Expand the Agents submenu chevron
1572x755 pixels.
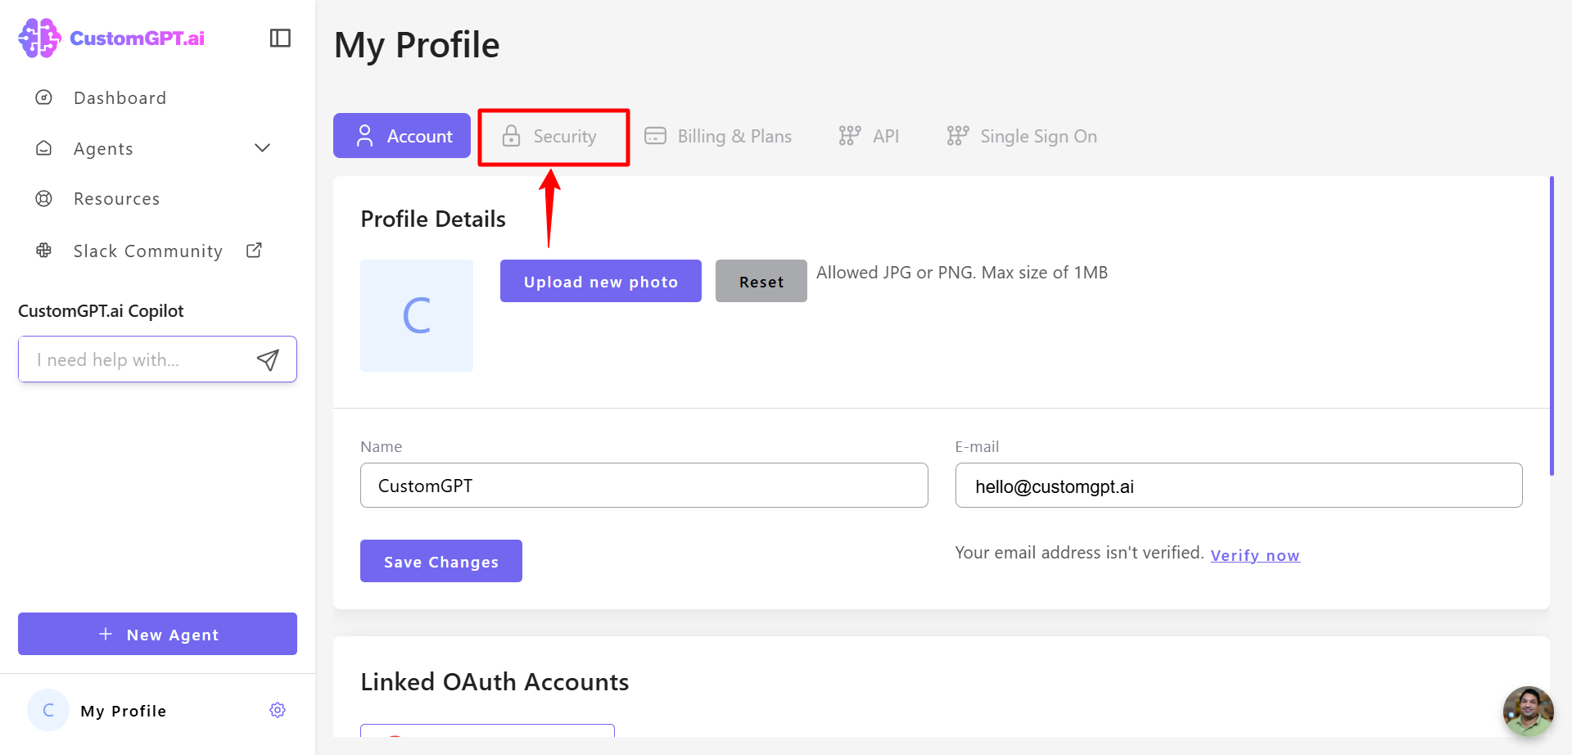point(262,148)
